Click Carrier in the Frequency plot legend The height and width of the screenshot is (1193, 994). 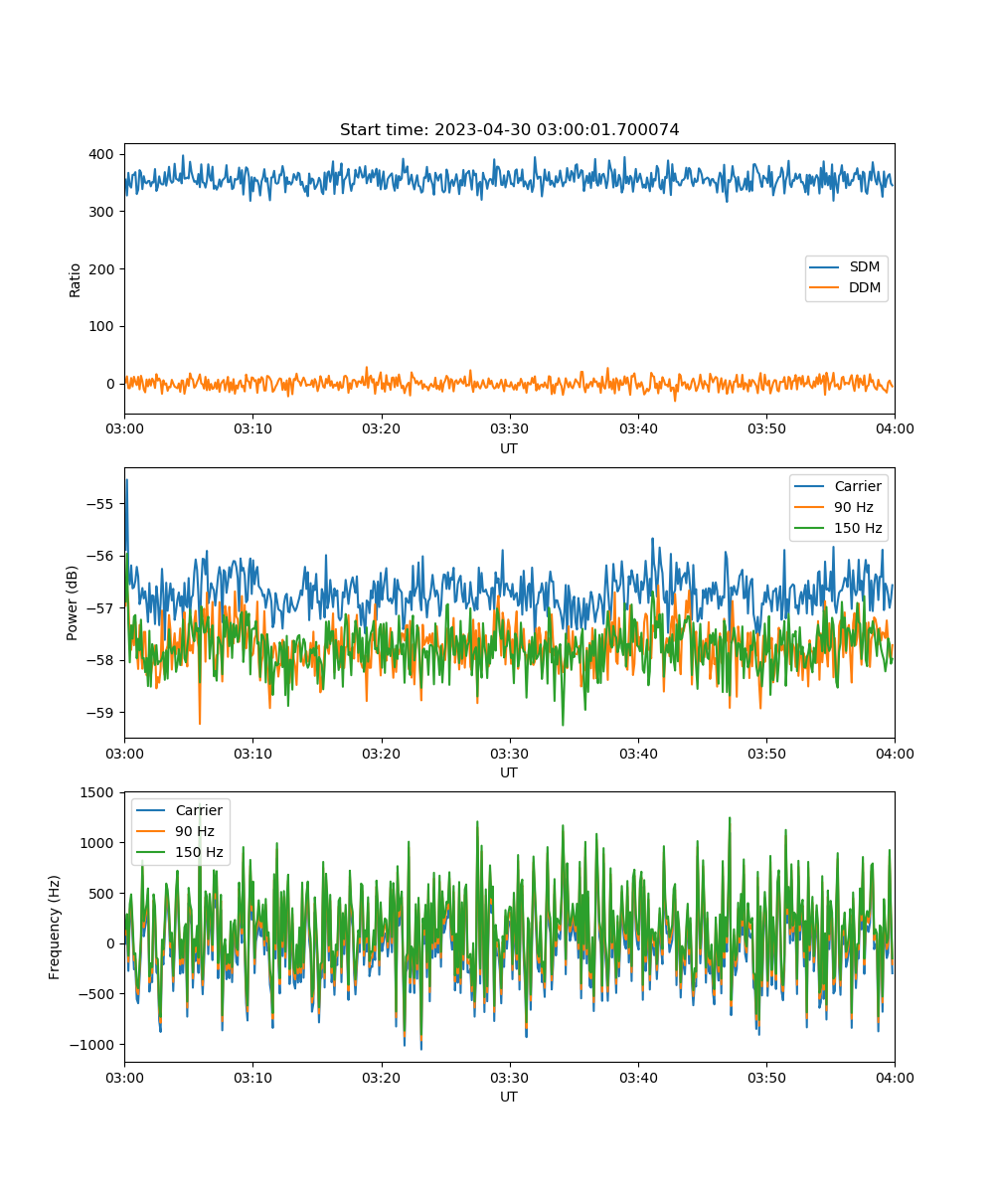click(199, 811)
